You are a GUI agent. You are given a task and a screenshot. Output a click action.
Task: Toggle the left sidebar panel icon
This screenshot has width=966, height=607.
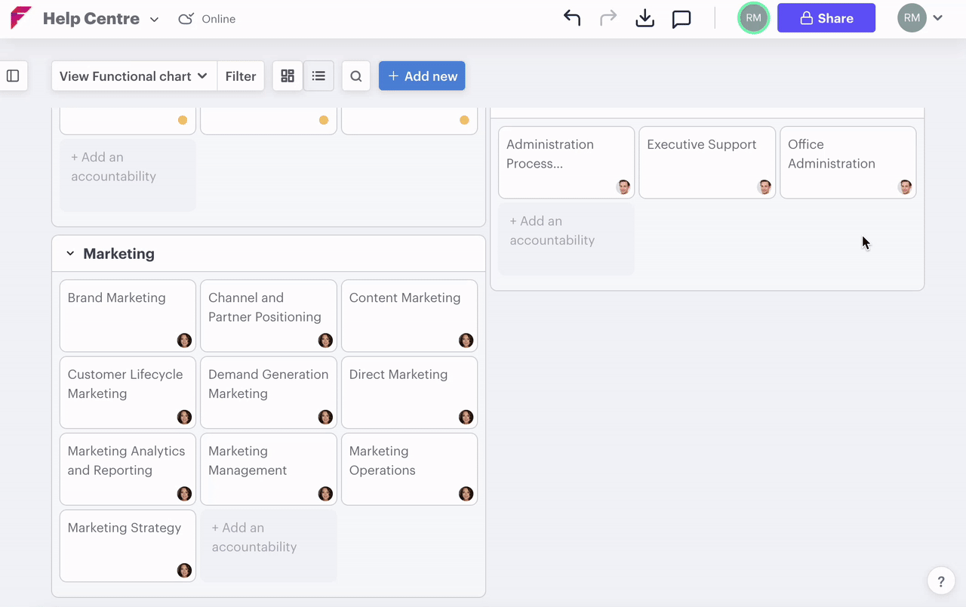[13, 76]
